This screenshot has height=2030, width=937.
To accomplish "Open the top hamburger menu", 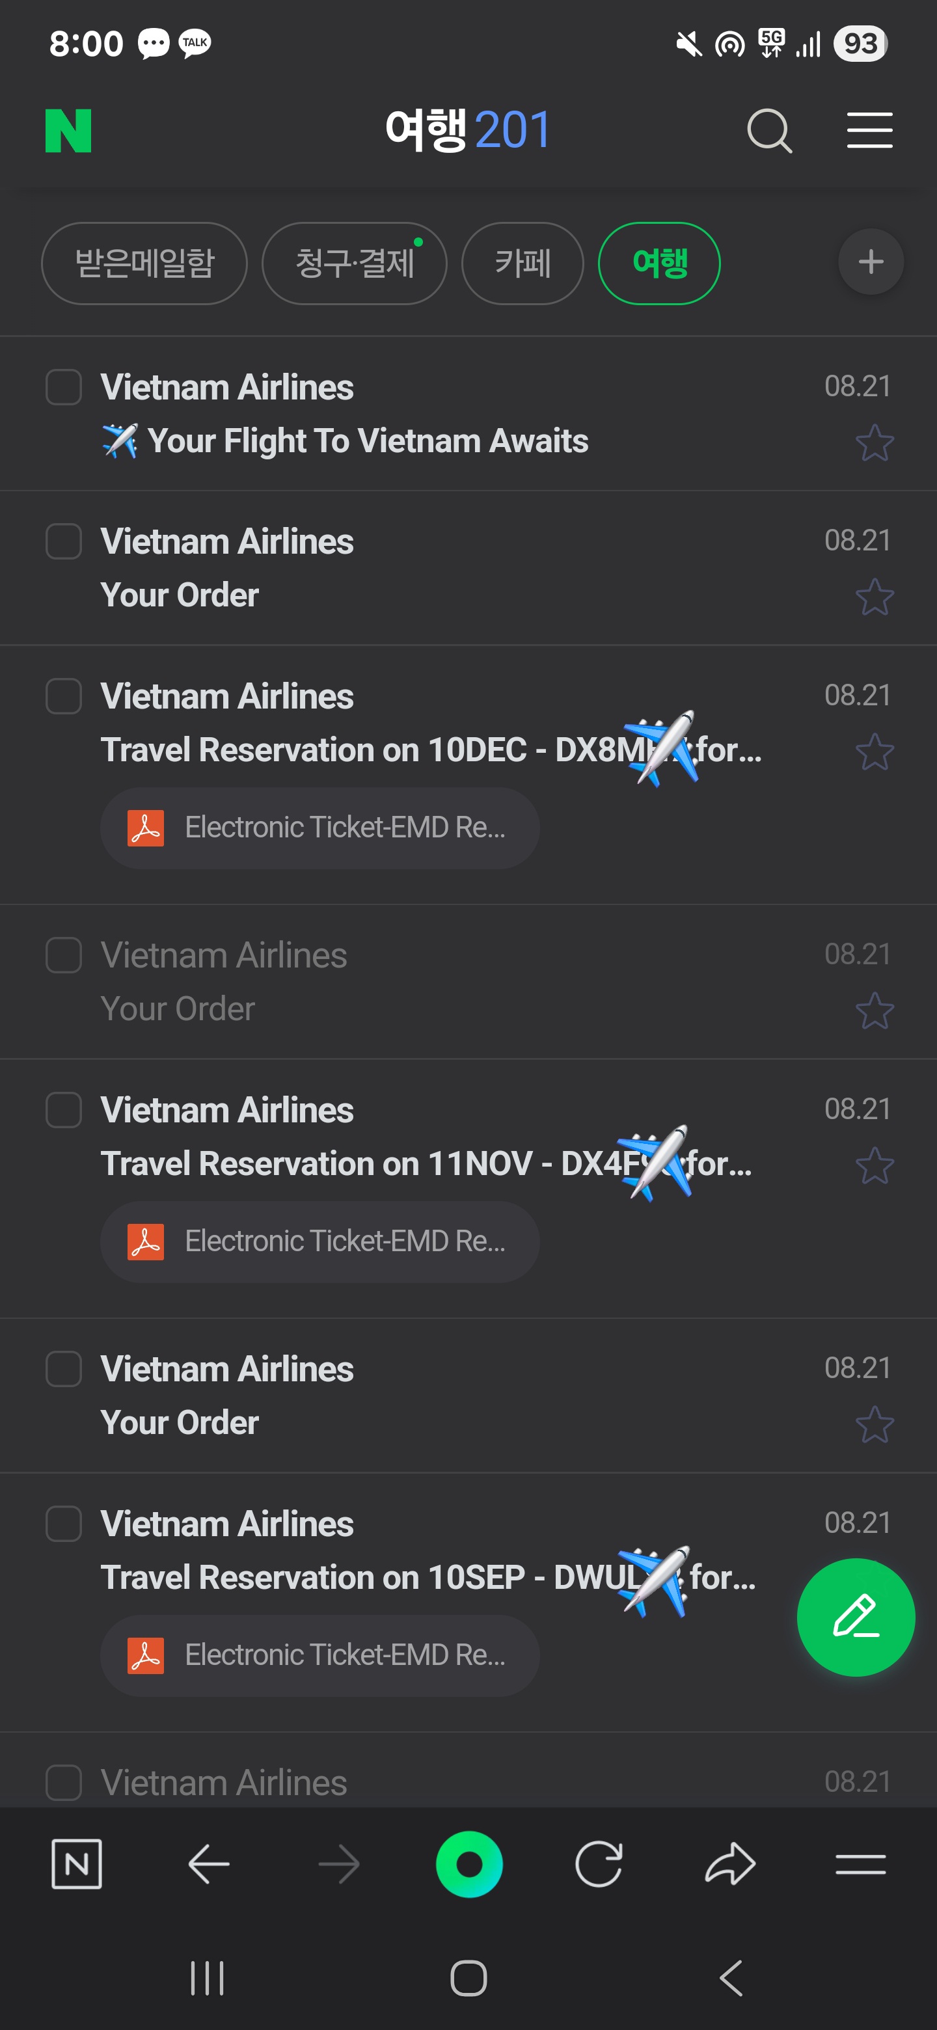I will tap(869, 130).
